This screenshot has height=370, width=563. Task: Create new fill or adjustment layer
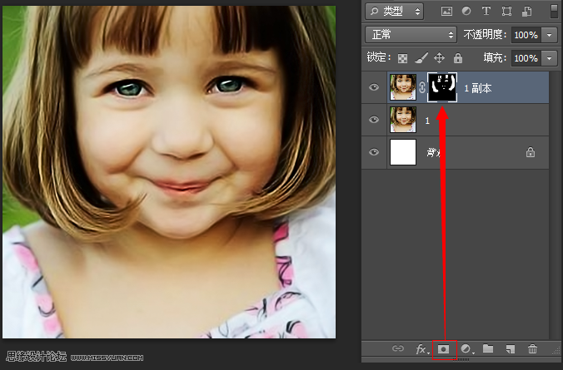coord(466,349)
